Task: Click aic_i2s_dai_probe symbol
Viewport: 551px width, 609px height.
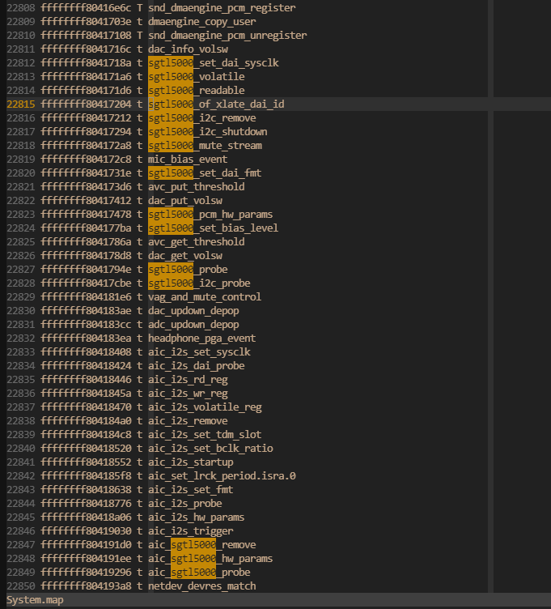Action: point(197,366)
